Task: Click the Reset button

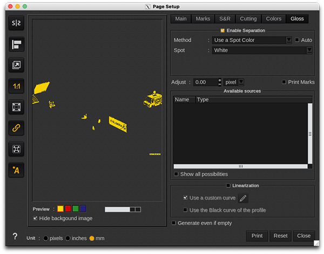Action: 280,236
